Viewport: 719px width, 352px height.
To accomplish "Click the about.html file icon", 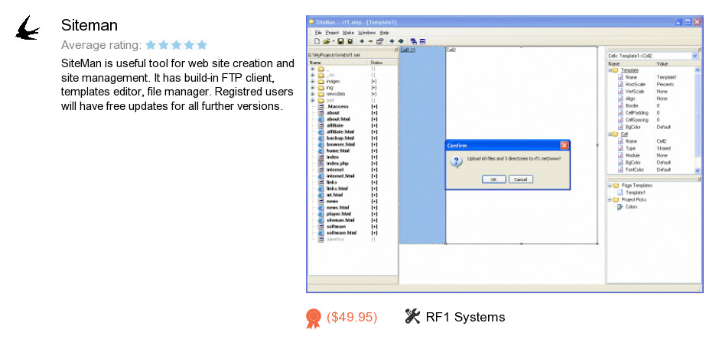I will 321,119.
